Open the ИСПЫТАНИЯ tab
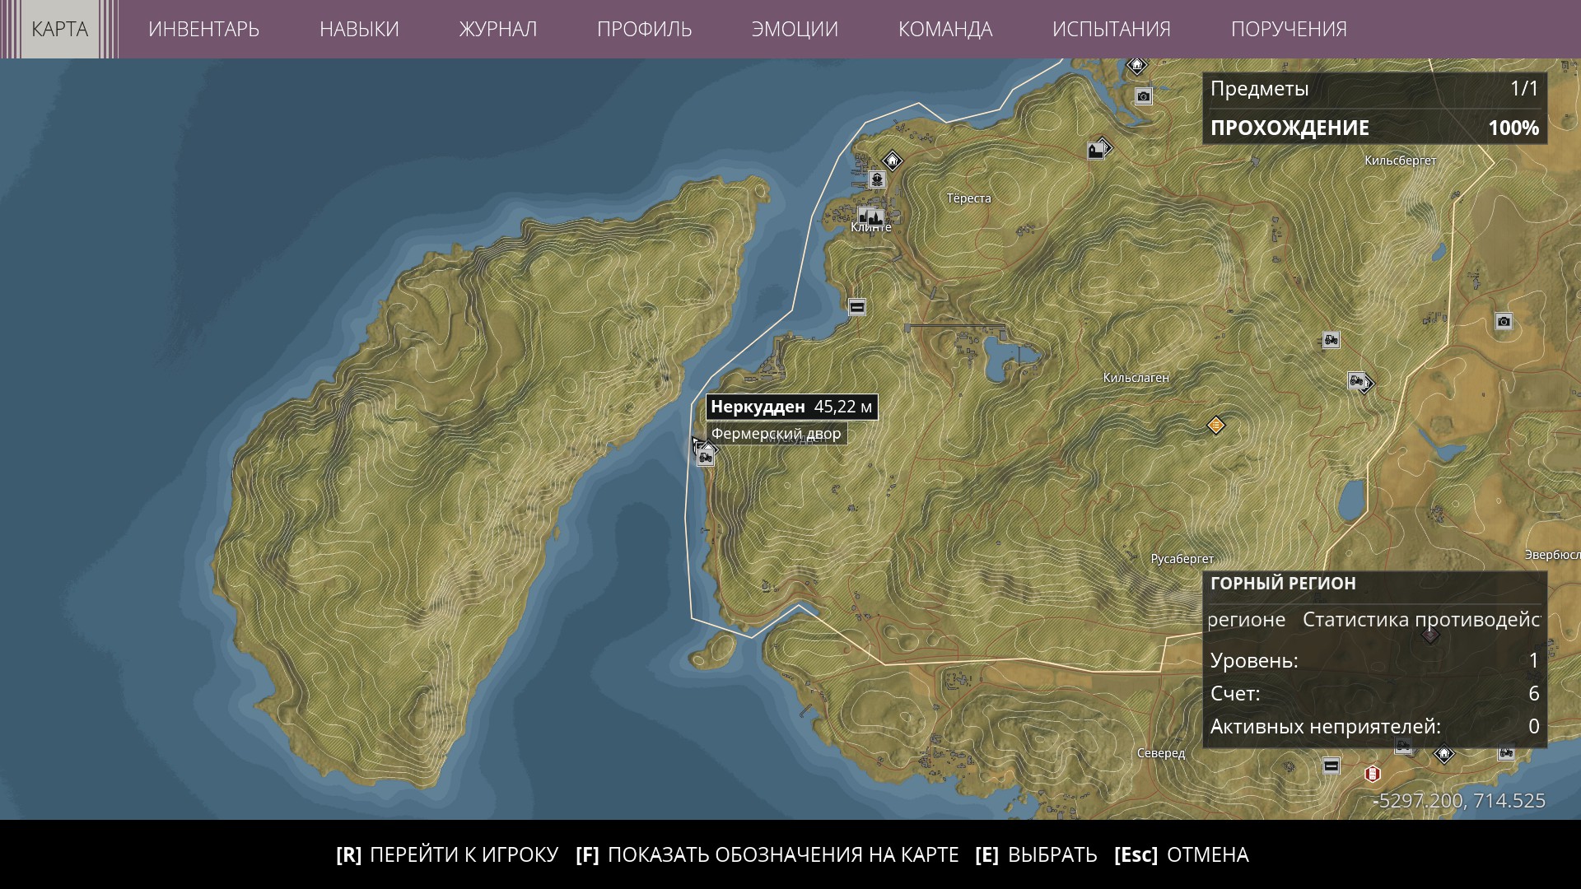 coord(1112,29)
